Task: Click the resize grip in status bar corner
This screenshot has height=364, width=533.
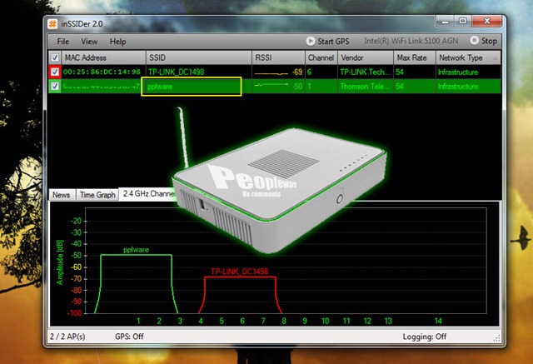Action: (496, 337)
